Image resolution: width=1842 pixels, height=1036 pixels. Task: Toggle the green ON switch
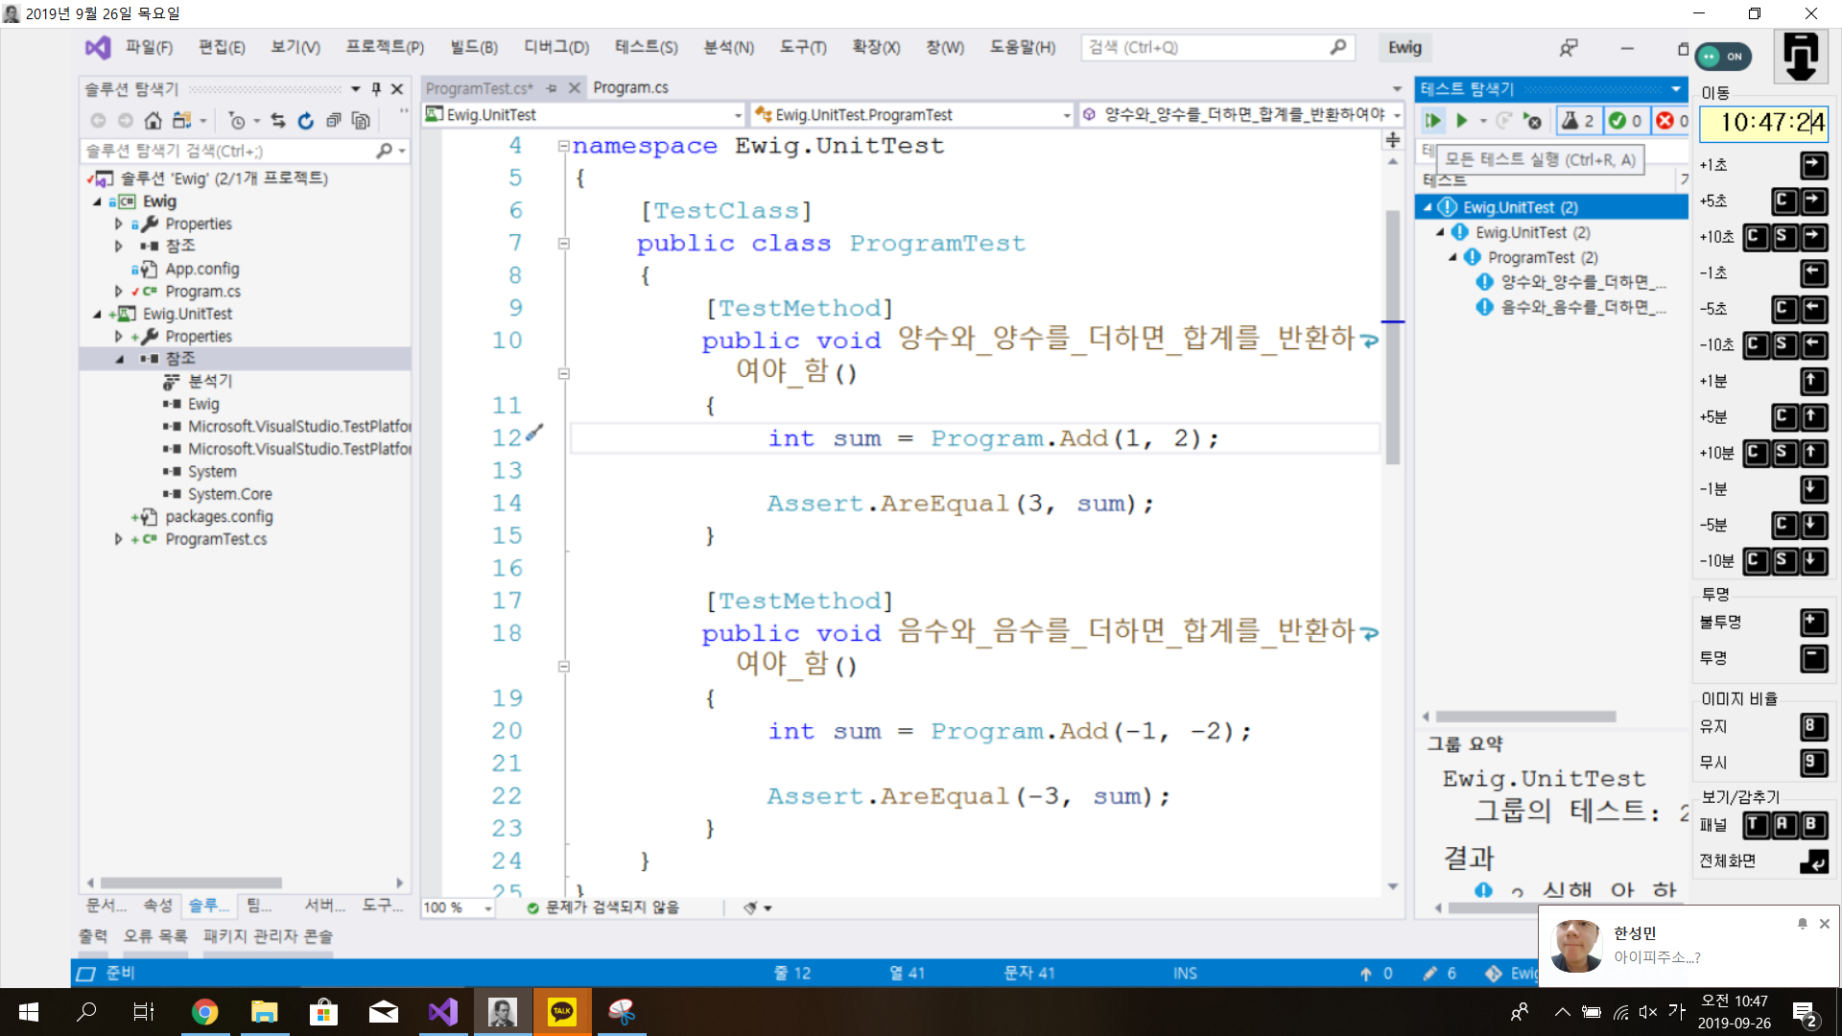[1723, 57]
